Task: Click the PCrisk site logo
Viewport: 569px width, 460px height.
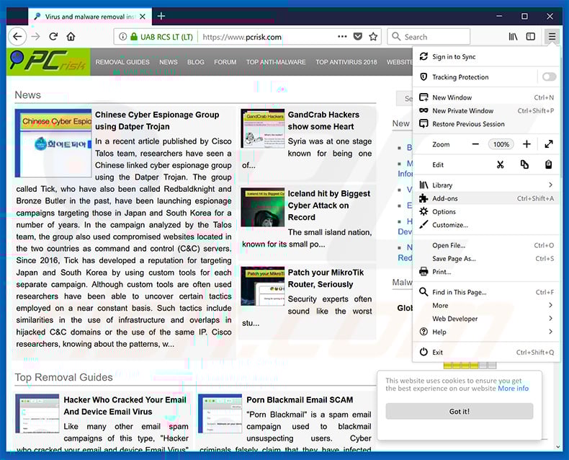Action: click(x=48, y=61)
